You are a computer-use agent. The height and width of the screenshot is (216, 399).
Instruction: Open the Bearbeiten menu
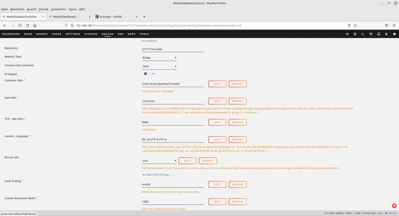17,9
